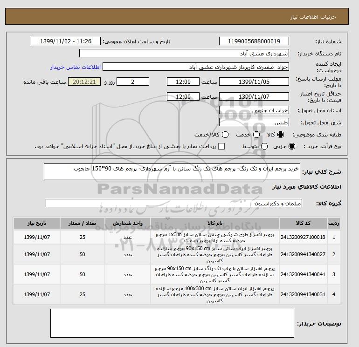359x347 pixels.
Task: Click the response deadline date 1399/11/05
Action: point(254,82)
